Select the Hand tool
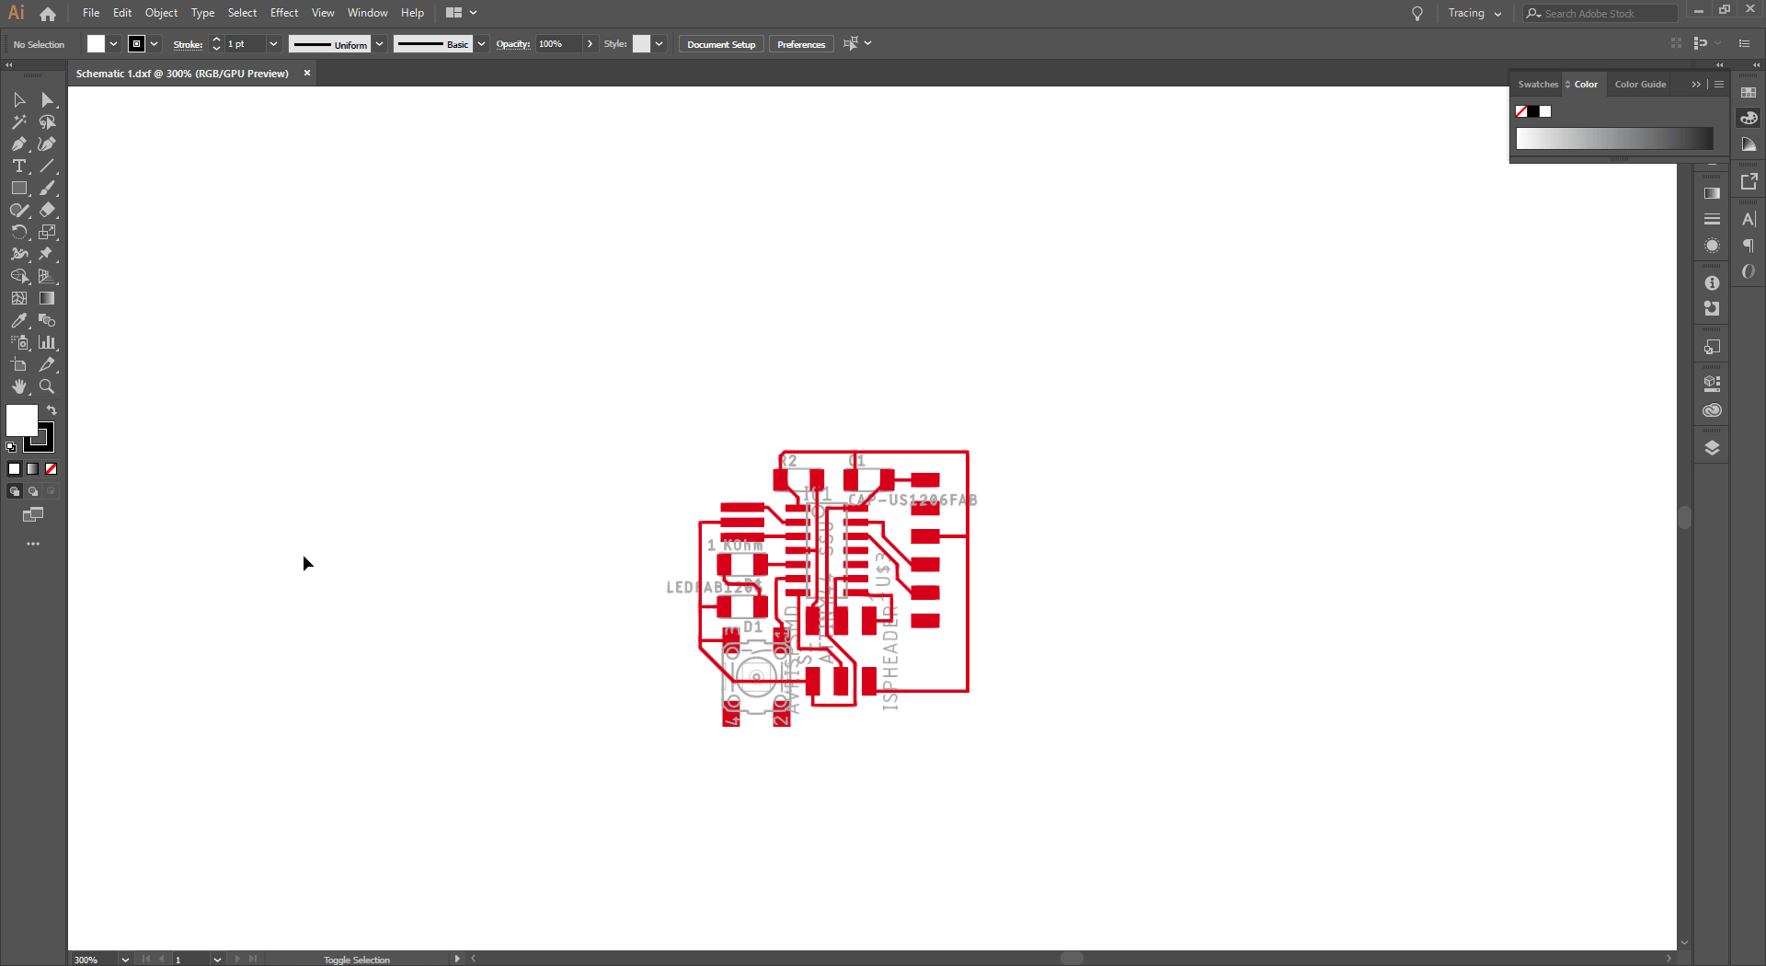 [x=18, y=386]
